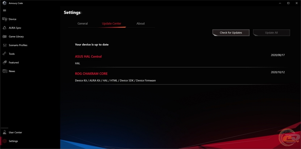301x149 pixels.
Task: Open the AURA Sync triangle icon
Action: click(5, 28)
